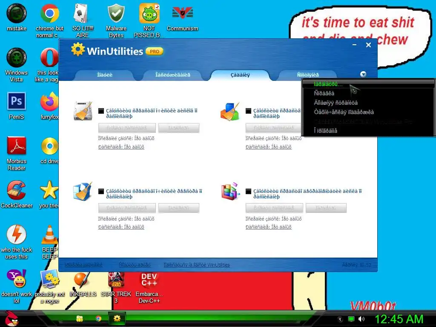436x327 pixels.
Task: Click the 12:45 AM taskbar clock
Action: 399,319
